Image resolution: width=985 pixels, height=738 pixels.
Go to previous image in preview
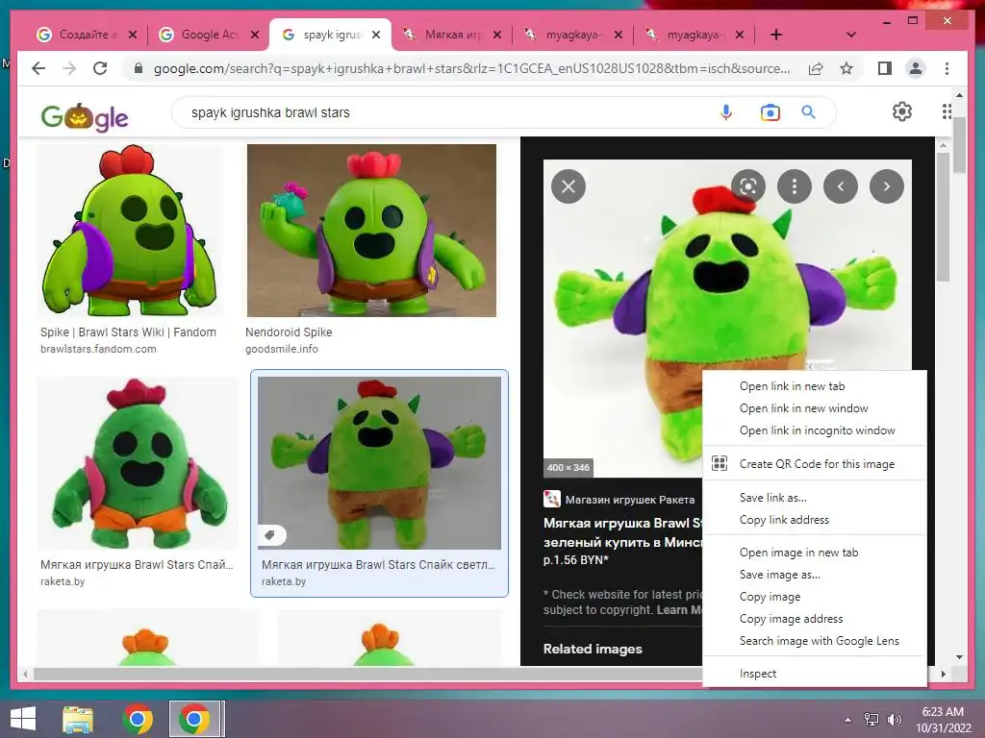click(x=841, y=186)
